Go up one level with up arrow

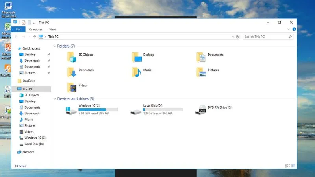[35, 37]
